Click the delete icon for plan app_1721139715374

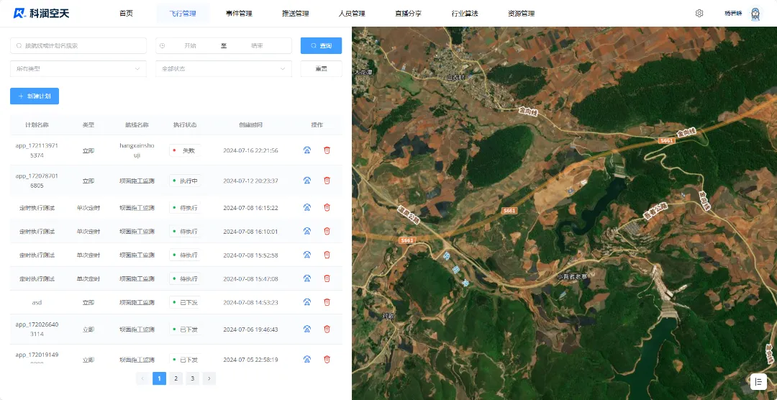tap(327, 150)
